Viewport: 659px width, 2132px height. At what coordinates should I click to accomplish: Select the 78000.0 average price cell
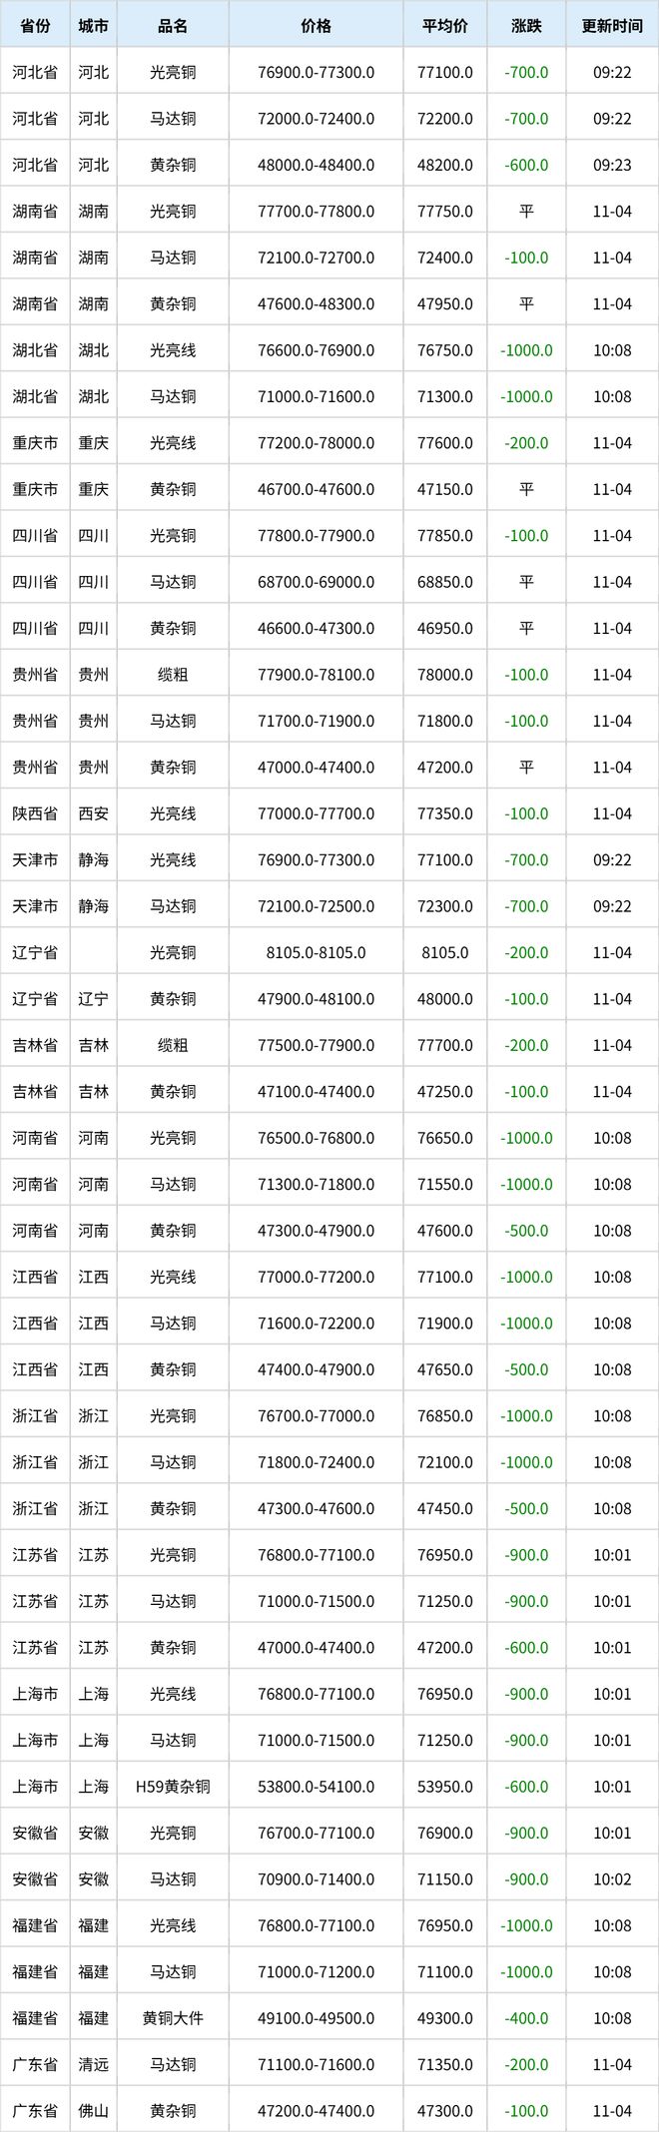(445, 675)
